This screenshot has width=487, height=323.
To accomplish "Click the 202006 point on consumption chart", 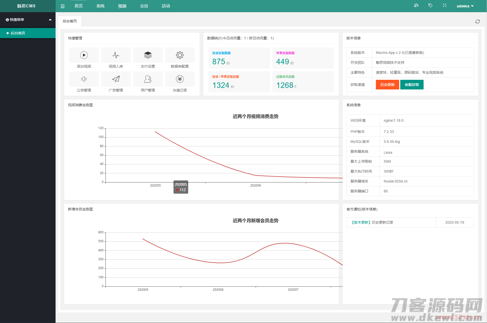I will (x=256, y=175).
